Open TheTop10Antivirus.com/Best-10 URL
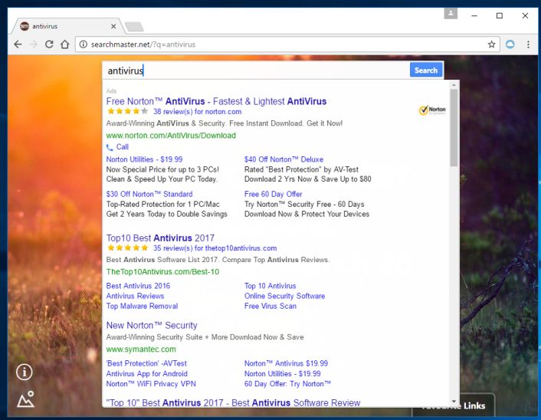This screenshot has height=420, width=541. coord(162,271)
